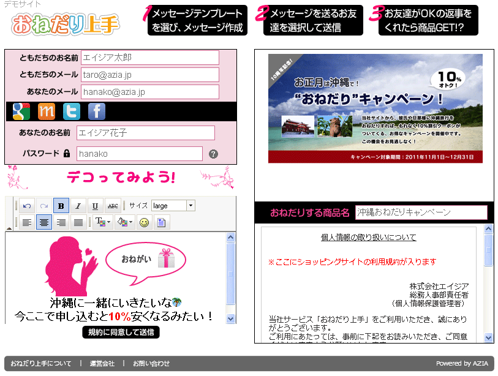
Task: Click the password help question mark
Action: tap(213, 154)
